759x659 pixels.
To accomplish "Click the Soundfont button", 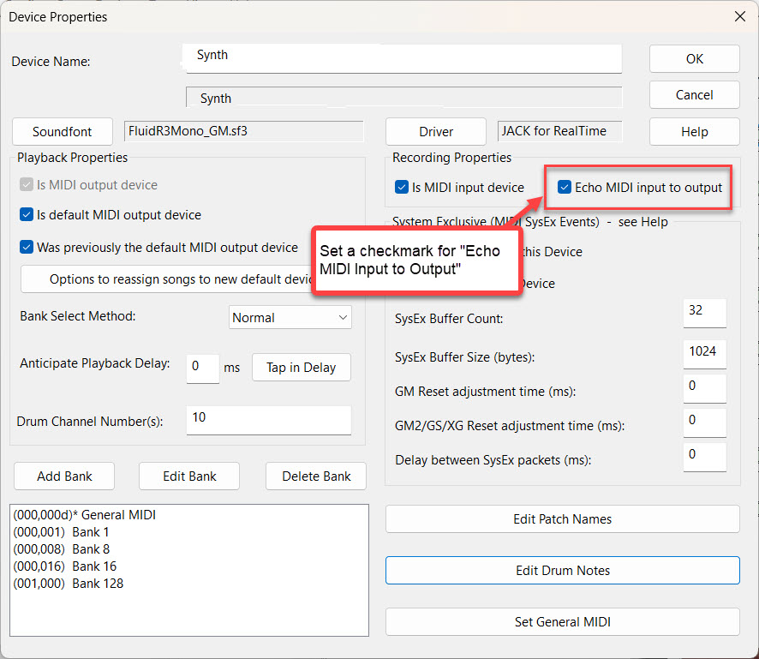I will coord(63,132).
